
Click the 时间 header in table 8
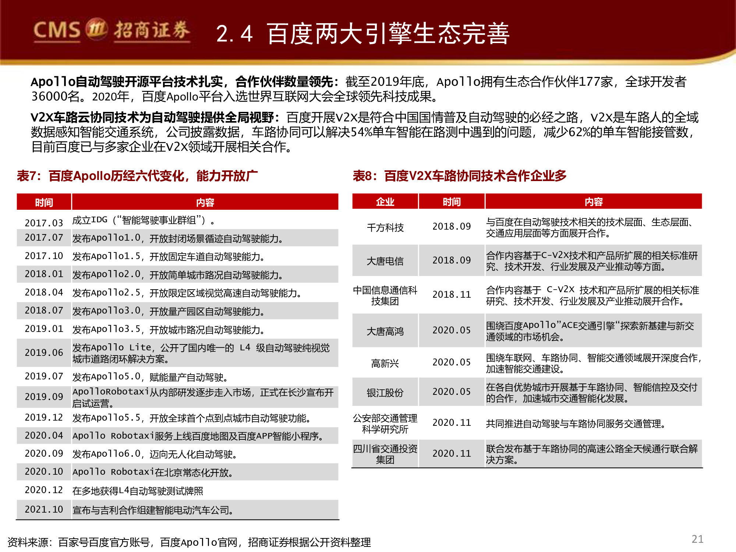click(452, 202)
